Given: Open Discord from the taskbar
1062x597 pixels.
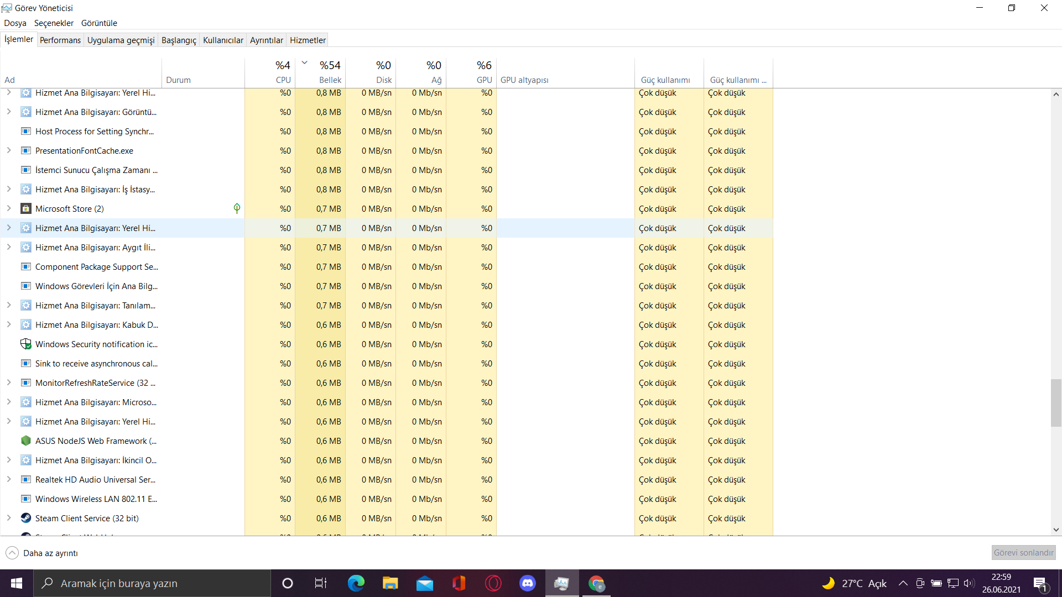Looking at the screenshot, I should 528,583.
